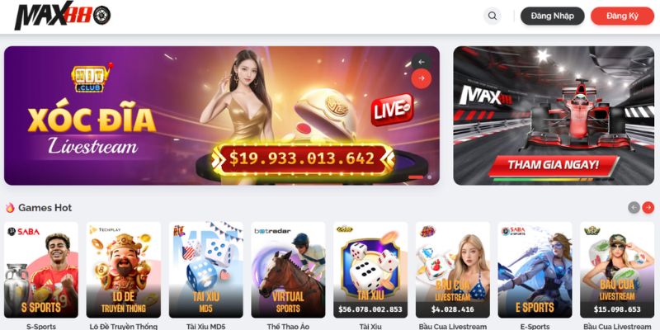Image resolution: width=660 pixels, height=330 pixels.
Task: Click the fire icon beside Games Hot
Action: pyautogui.click(x=10, y=208)
